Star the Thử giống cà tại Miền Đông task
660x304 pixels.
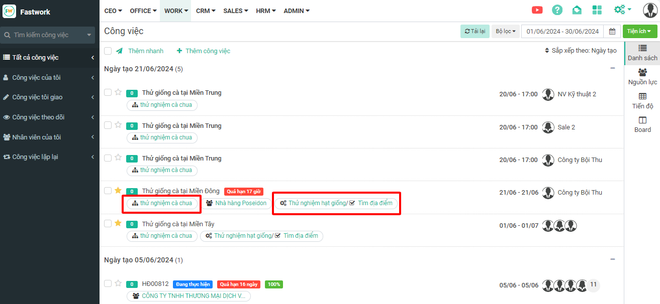click(x=118, y=191)
